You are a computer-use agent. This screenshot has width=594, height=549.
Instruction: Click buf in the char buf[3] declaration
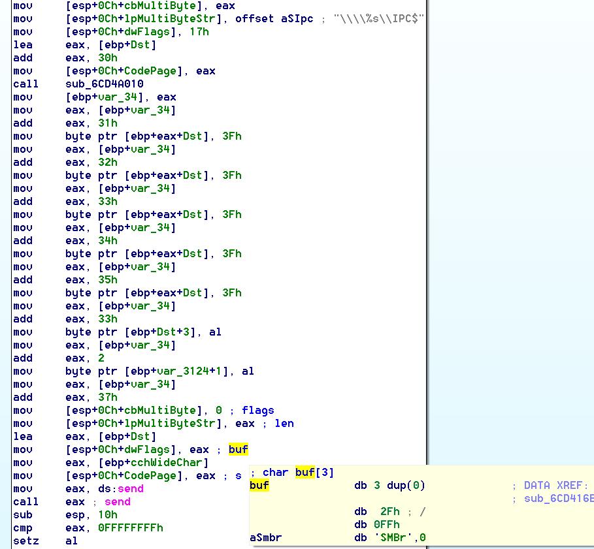click(305, 472)
